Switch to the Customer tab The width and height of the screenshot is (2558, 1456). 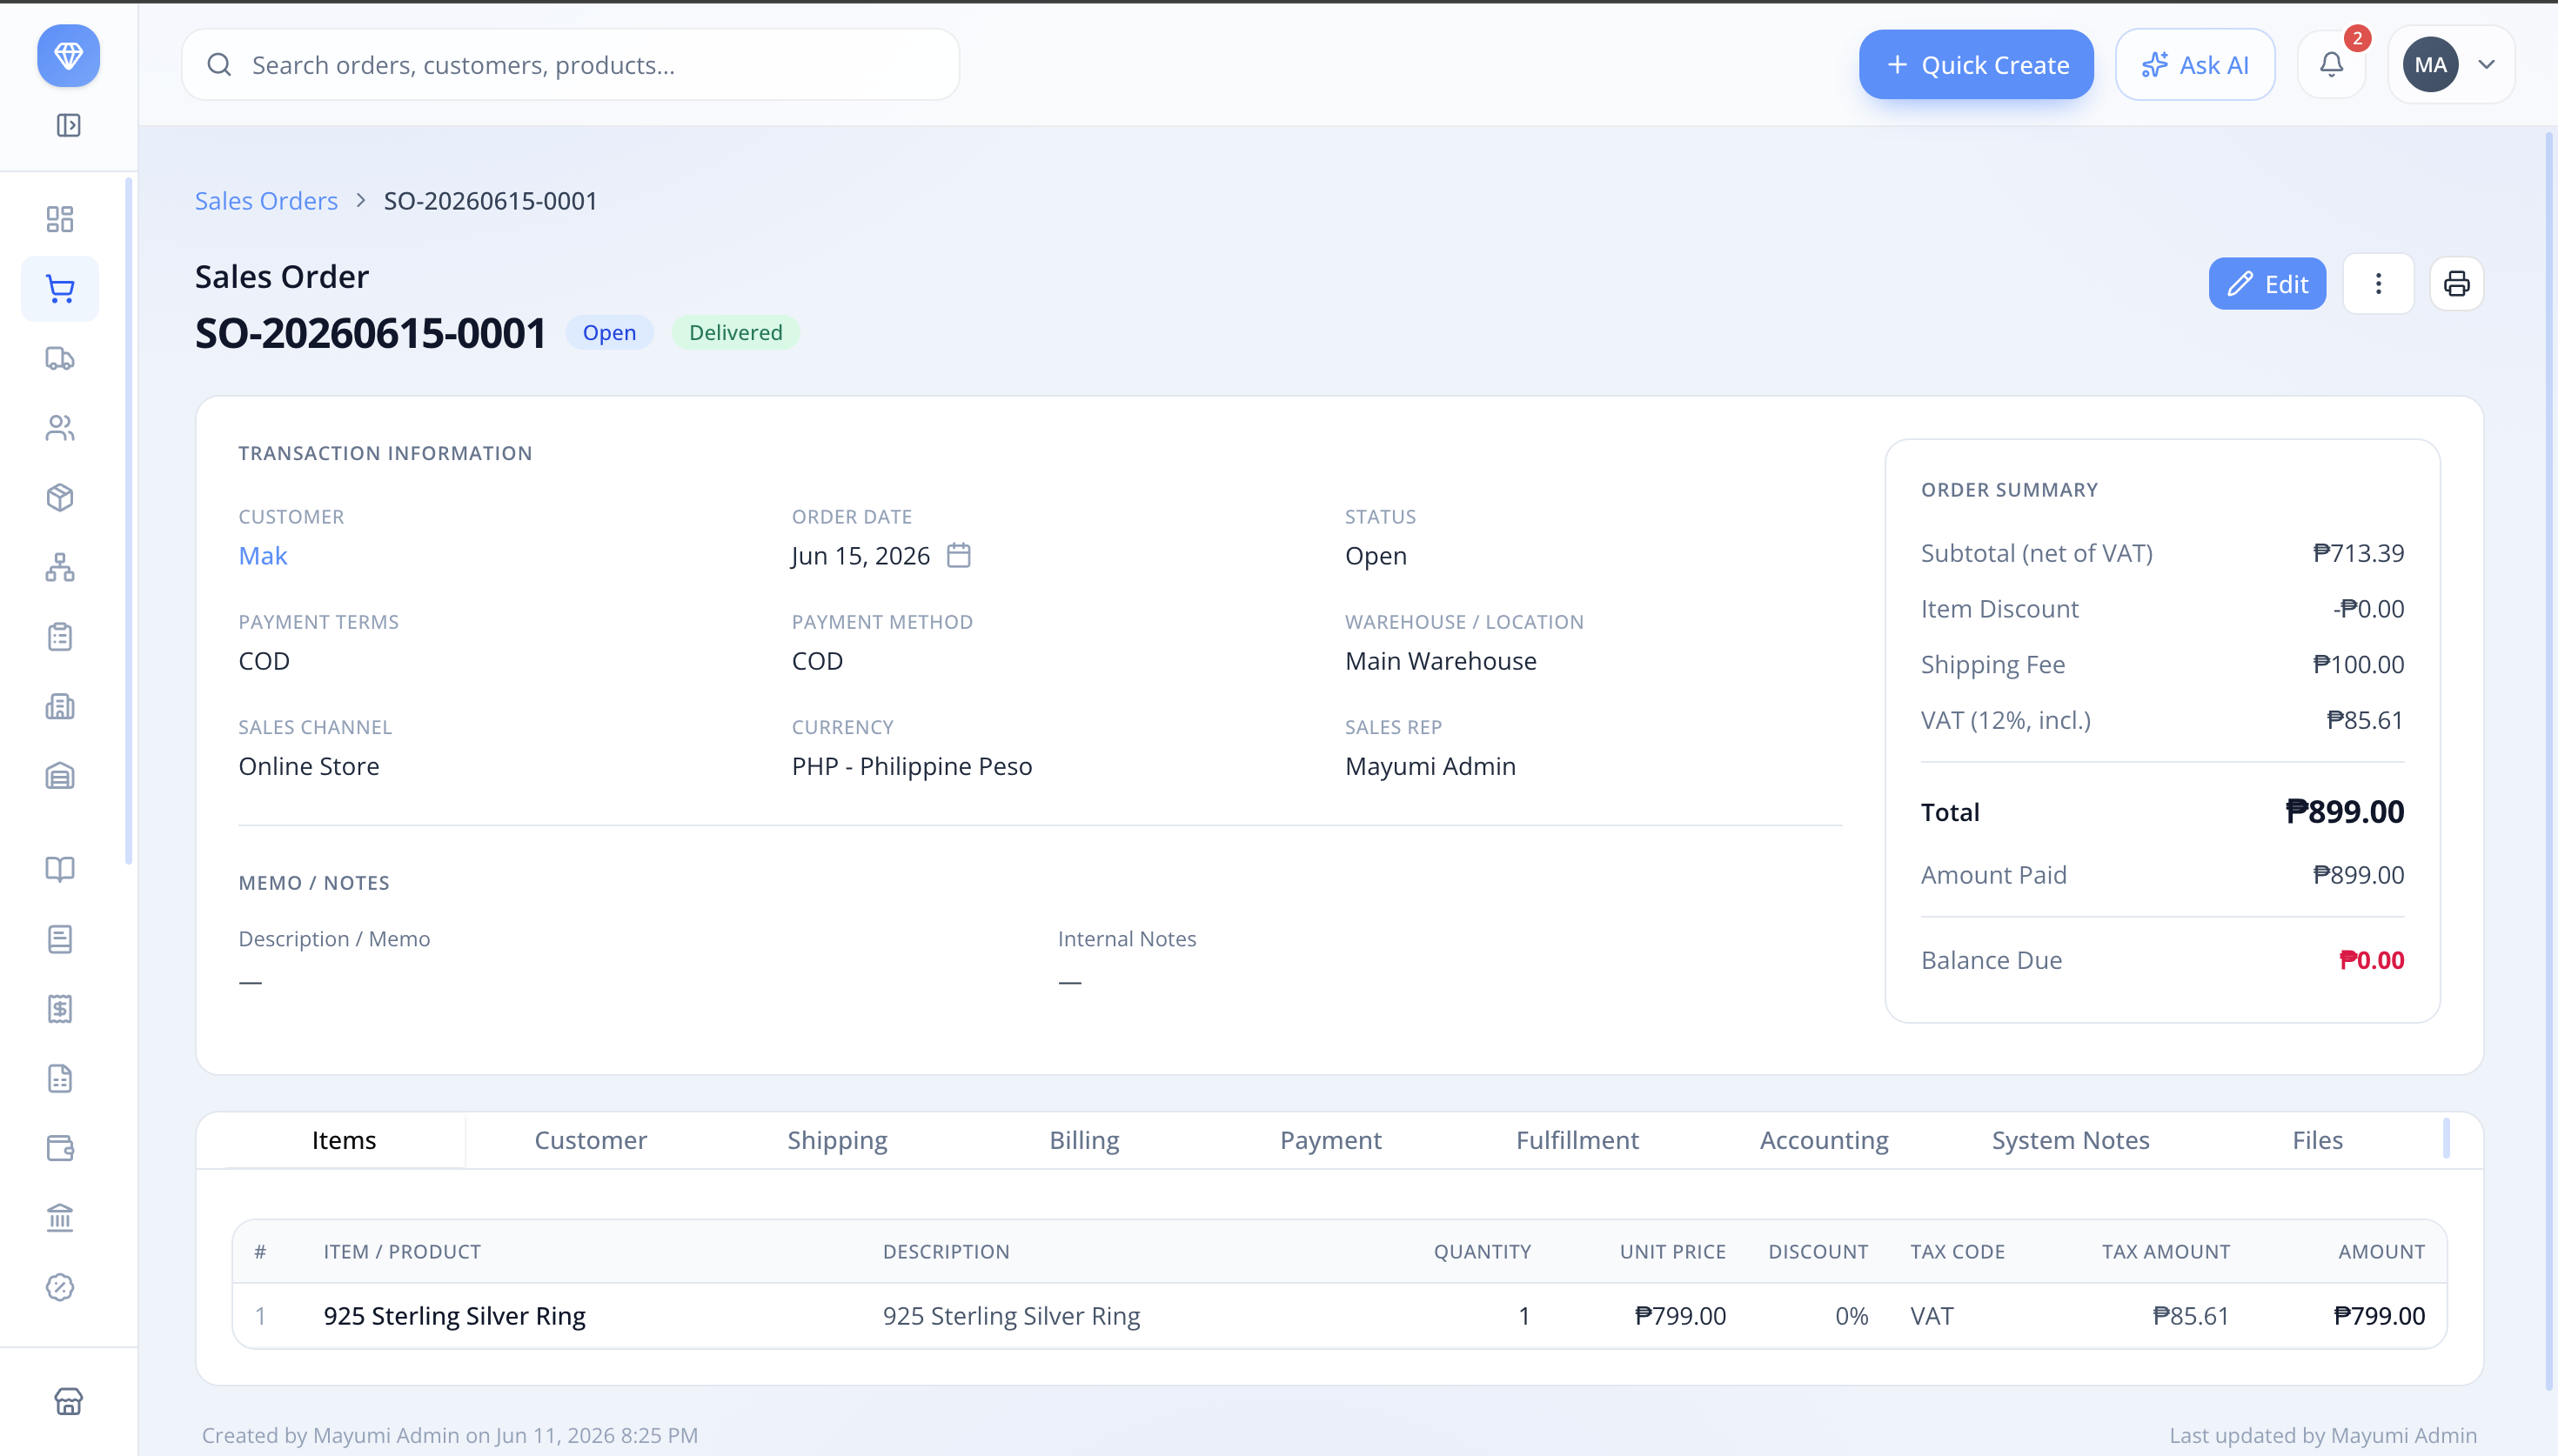[590, 1140]
